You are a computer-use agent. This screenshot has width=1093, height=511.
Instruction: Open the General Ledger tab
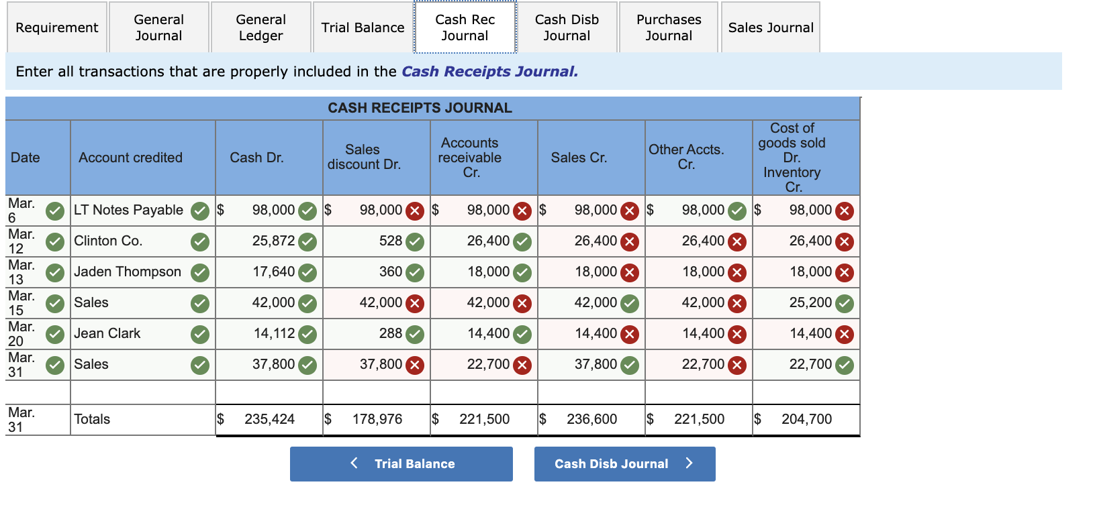(x=261, y=27)
